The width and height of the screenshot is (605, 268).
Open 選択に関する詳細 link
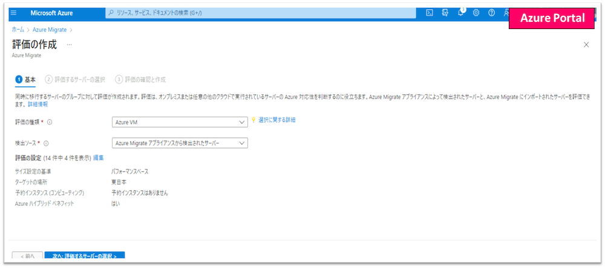276,120
